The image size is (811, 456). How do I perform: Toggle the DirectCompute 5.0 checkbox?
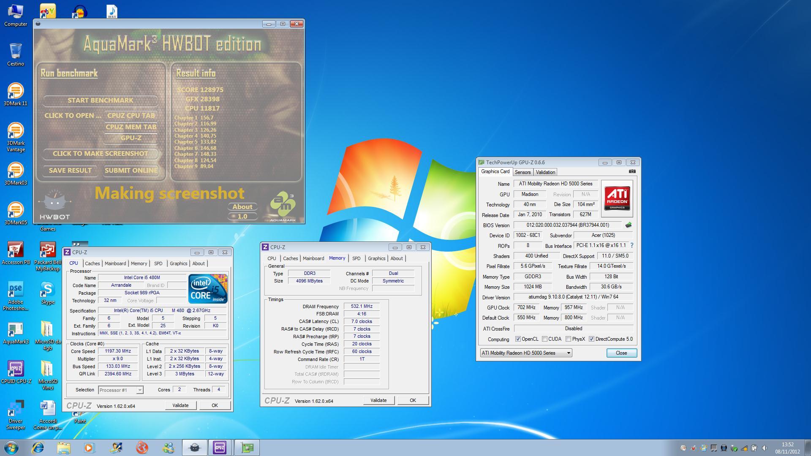point(592,339)
